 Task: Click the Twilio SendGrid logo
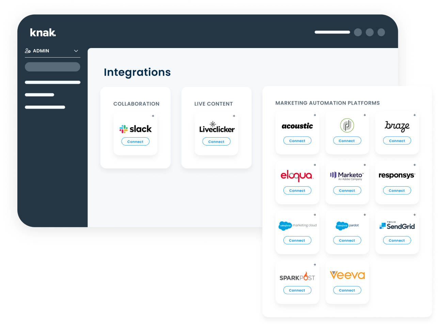click(397, 226)
